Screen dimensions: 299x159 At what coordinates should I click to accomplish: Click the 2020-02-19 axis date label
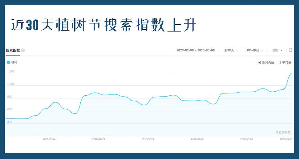[x=98, y=139]
